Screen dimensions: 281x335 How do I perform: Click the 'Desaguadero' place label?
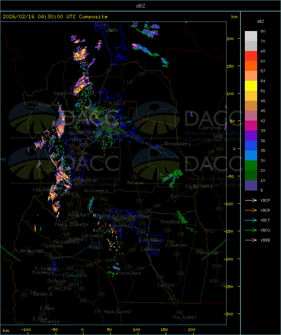click(178, 144)
